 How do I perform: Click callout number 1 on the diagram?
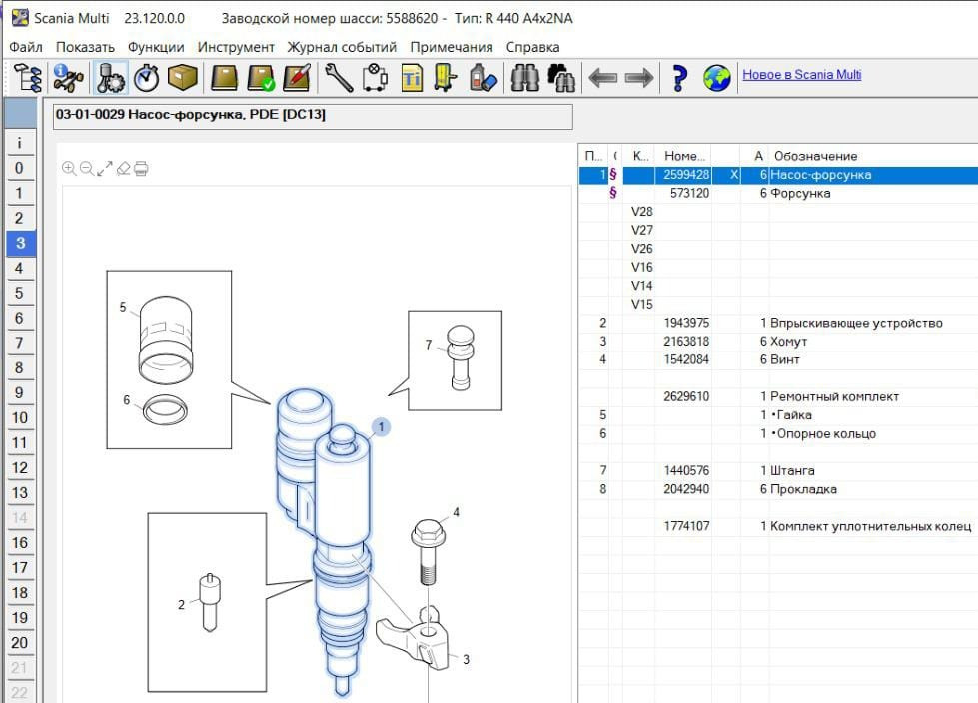pos(381,427)
